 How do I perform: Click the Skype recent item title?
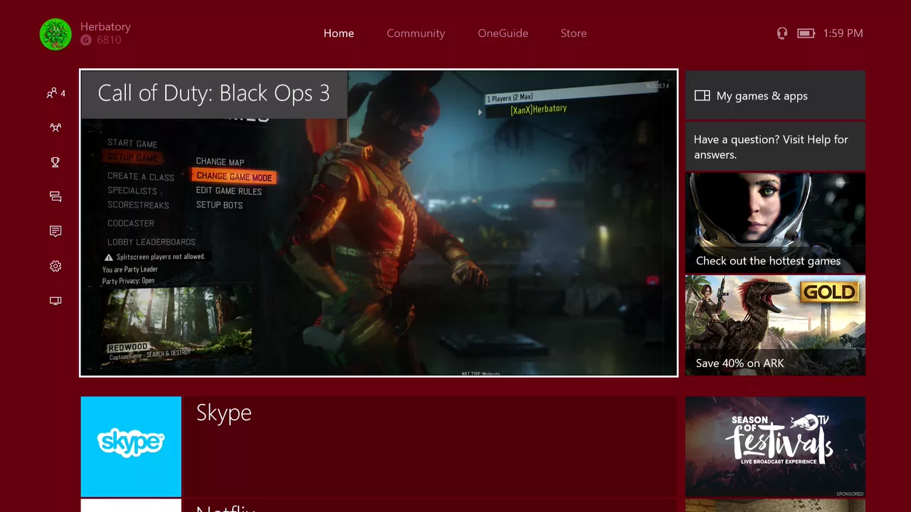(x=224, y=413)
